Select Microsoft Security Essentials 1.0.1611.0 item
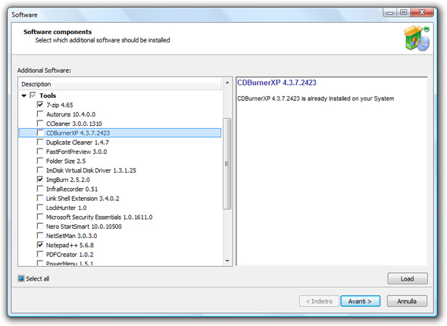 click(99, 217)
